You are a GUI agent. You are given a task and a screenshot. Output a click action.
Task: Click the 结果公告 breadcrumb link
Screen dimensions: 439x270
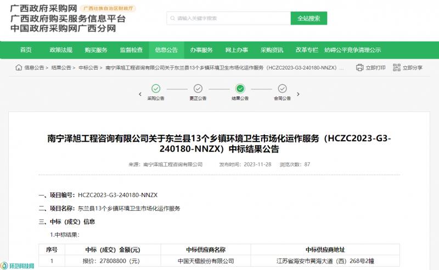point(61,68)
